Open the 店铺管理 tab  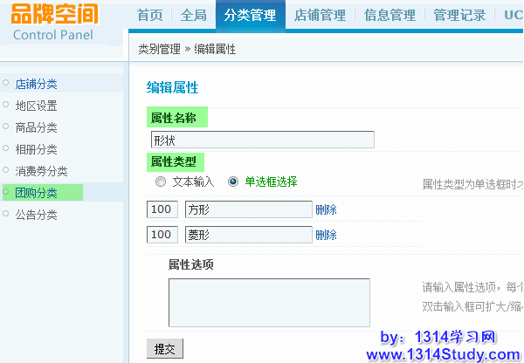[321, 15]
